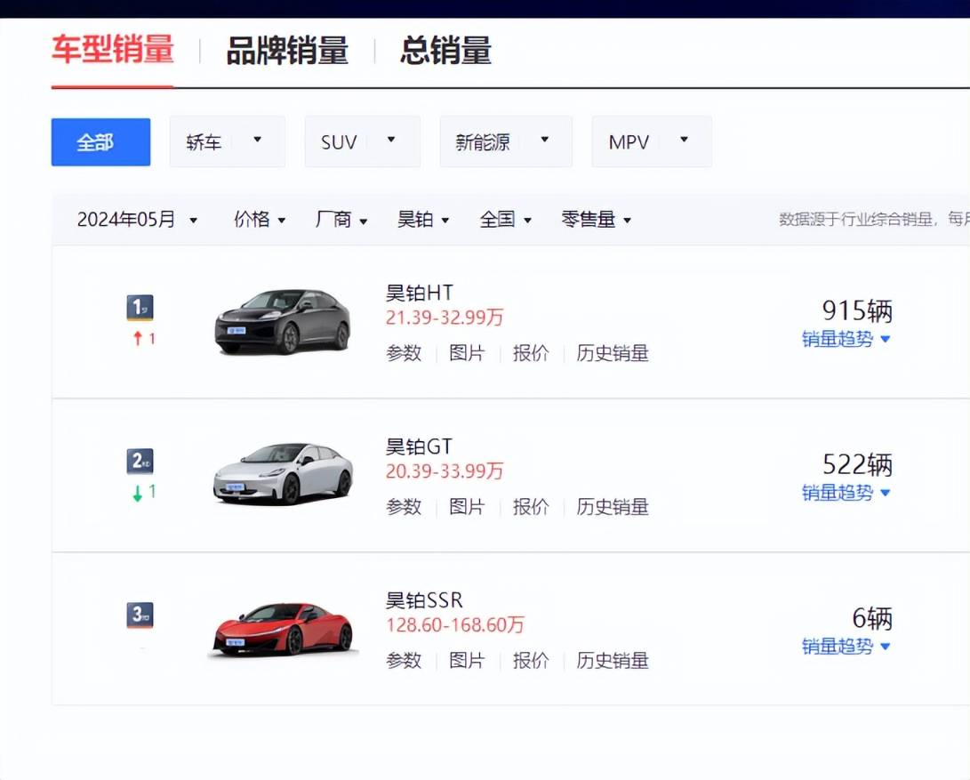Click the rank 2 badge icon
This screenshot has width=970, height=780.
(x=140, y=462)
